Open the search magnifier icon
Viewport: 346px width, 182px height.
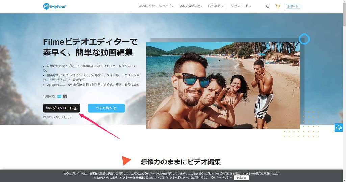pos(268,6)
